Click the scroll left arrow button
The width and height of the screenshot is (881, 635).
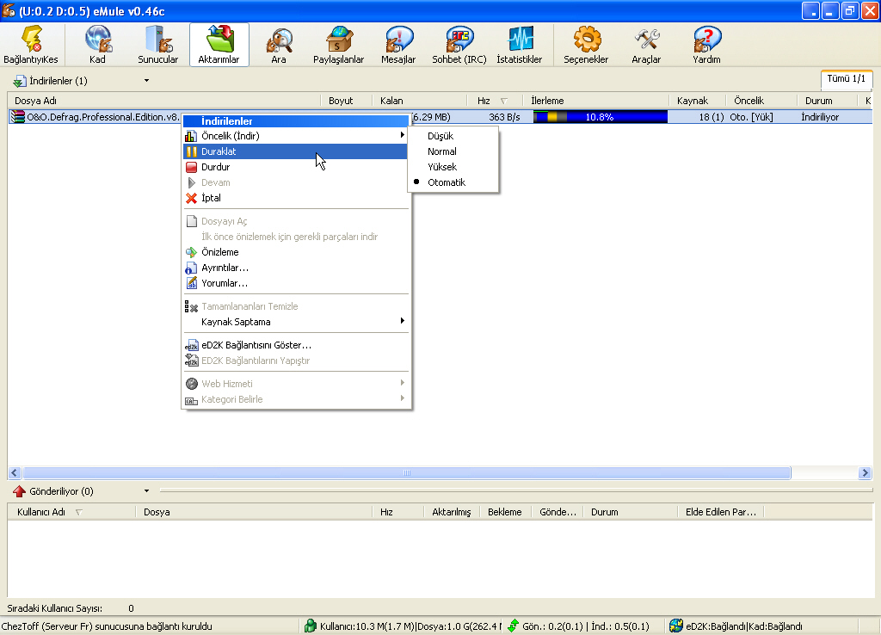pos(15,473)
